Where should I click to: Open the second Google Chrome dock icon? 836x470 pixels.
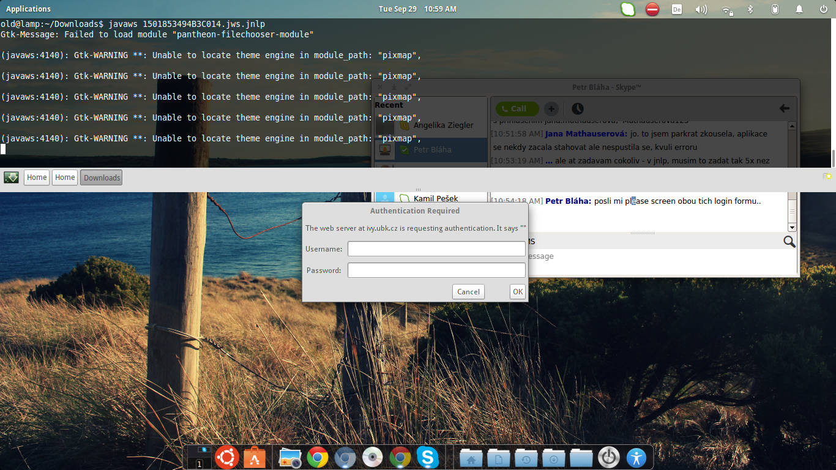[x=400, y=457]
